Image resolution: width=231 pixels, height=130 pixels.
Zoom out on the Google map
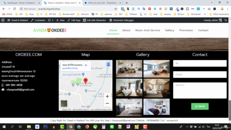click(107, 103)
